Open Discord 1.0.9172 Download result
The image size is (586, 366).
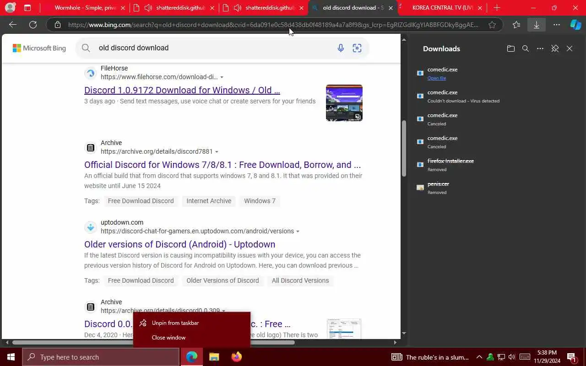(182, 90)
